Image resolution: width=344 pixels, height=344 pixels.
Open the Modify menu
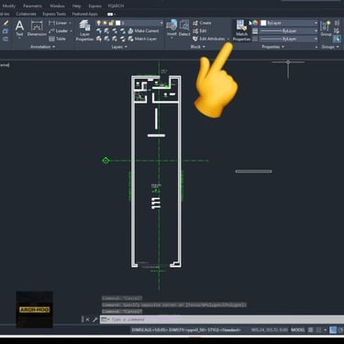pos(8,6)
